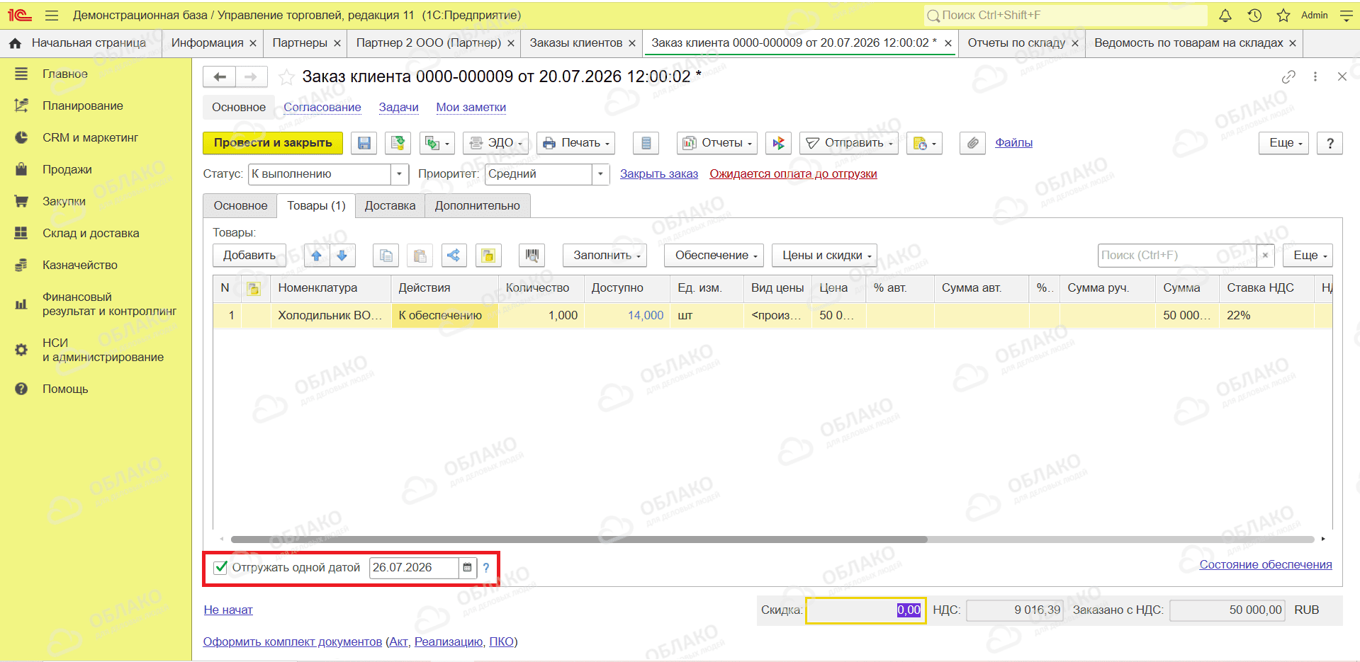Screen dimensions: 1360x662
Task: Click the blue help question mark near date
Action: (486, 568)
